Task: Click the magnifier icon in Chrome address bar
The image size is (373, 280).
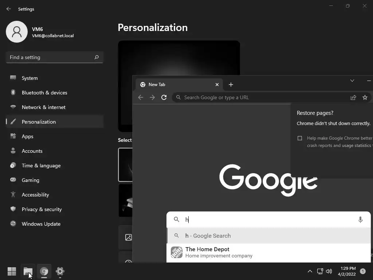Action: (178, 97)
